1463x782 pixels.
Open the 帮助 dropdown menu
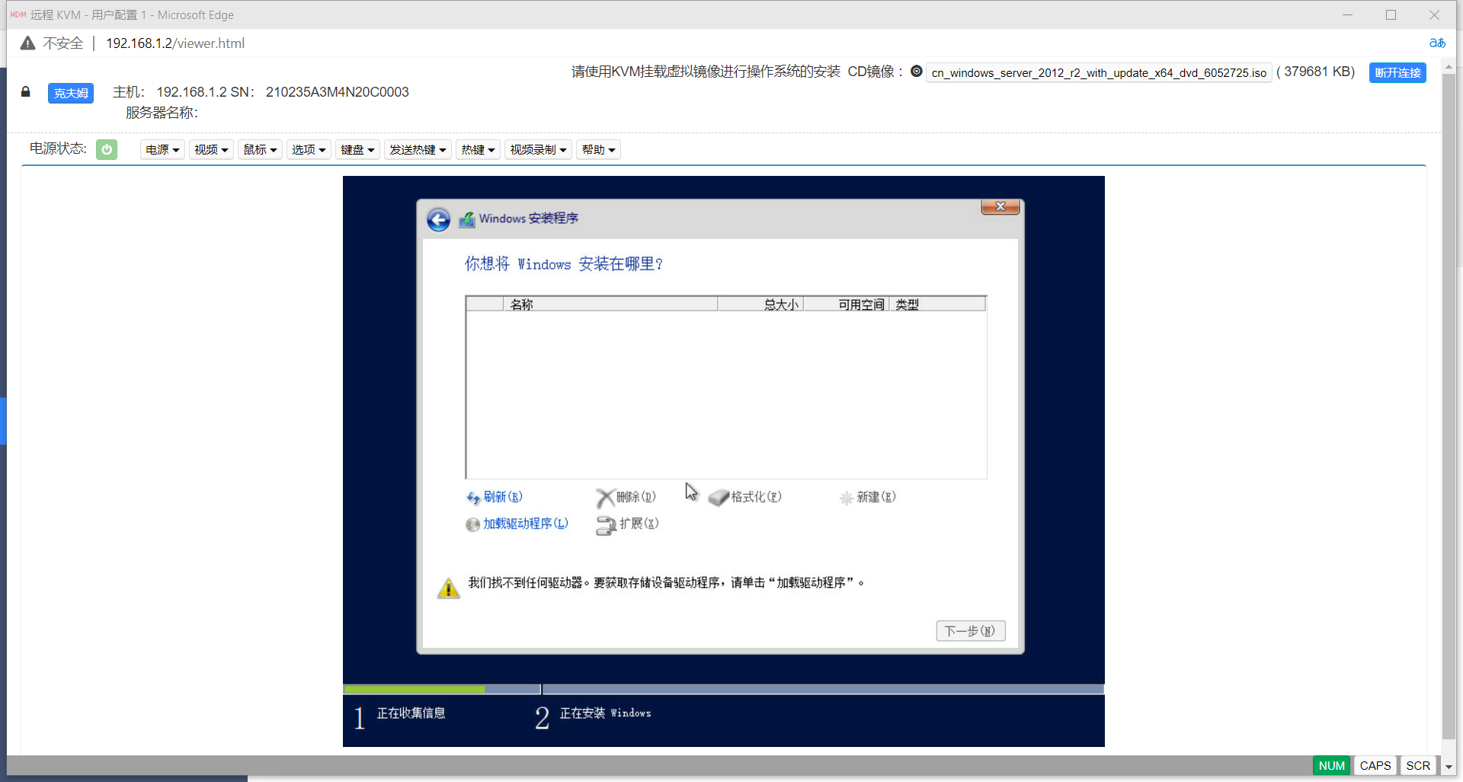598,150
